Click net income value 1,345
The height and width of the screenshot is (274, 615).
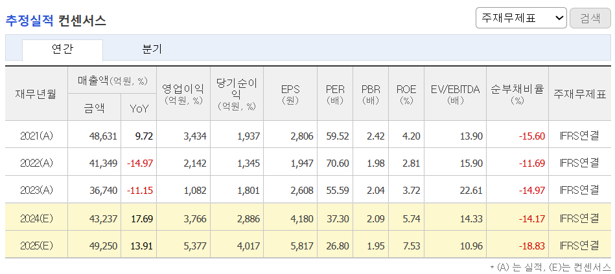point(248,163)
